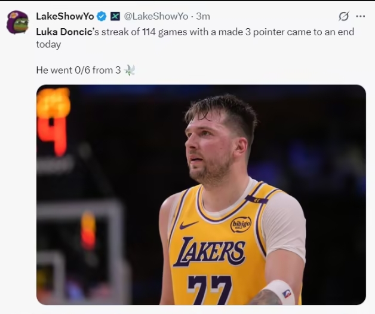This screenshot has height=314, width=375.
Task: Open the @LakeShowYo handle link
Action: (156, 16)
